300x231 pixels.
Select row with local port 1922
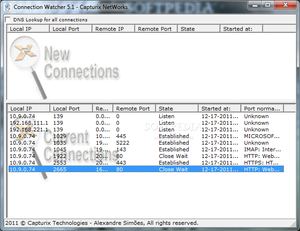[x=146, y=156]
